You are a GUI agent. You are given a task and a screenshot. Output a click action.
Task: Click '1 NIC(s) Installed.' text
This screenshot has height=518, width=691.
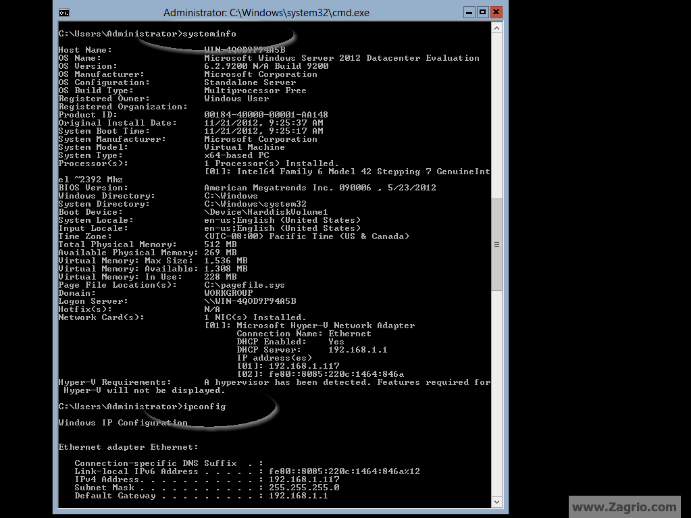(x=255, y=317)
